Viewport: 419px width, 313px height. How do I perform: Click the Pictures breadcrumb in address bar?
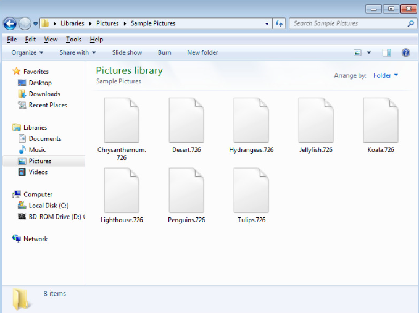(x=107, y=24)
